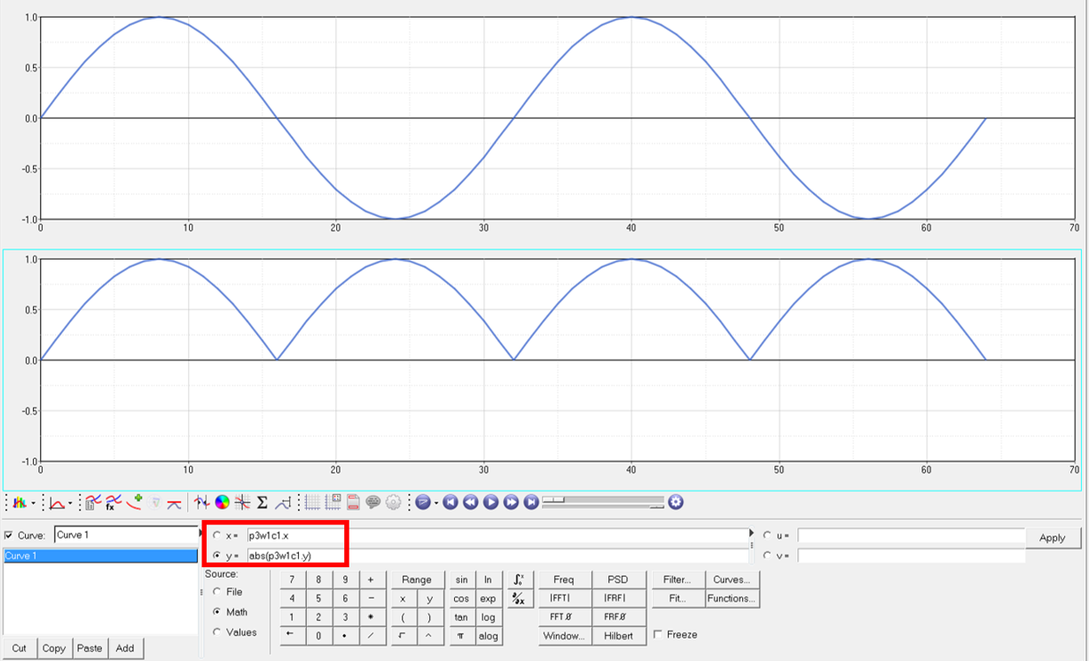Click the speech bubble notes icon
The width and height of the screenshot is (1089, 661).
click(x=373, y=502)
